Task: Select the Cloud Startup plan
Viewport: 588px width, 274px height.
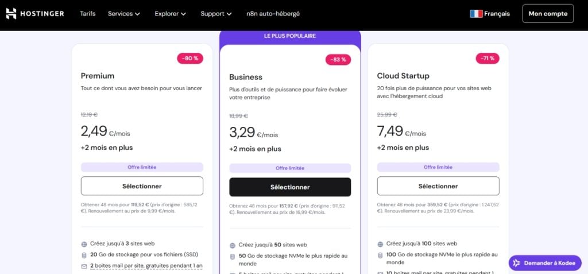Action: [438, 186]
